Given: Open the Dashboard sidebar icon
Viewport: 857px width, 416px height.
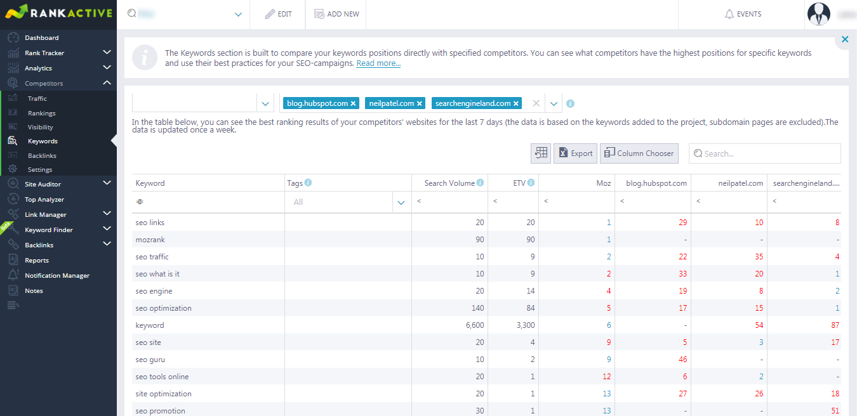Looking at the screenshot, I should click(x=13, y=38).
